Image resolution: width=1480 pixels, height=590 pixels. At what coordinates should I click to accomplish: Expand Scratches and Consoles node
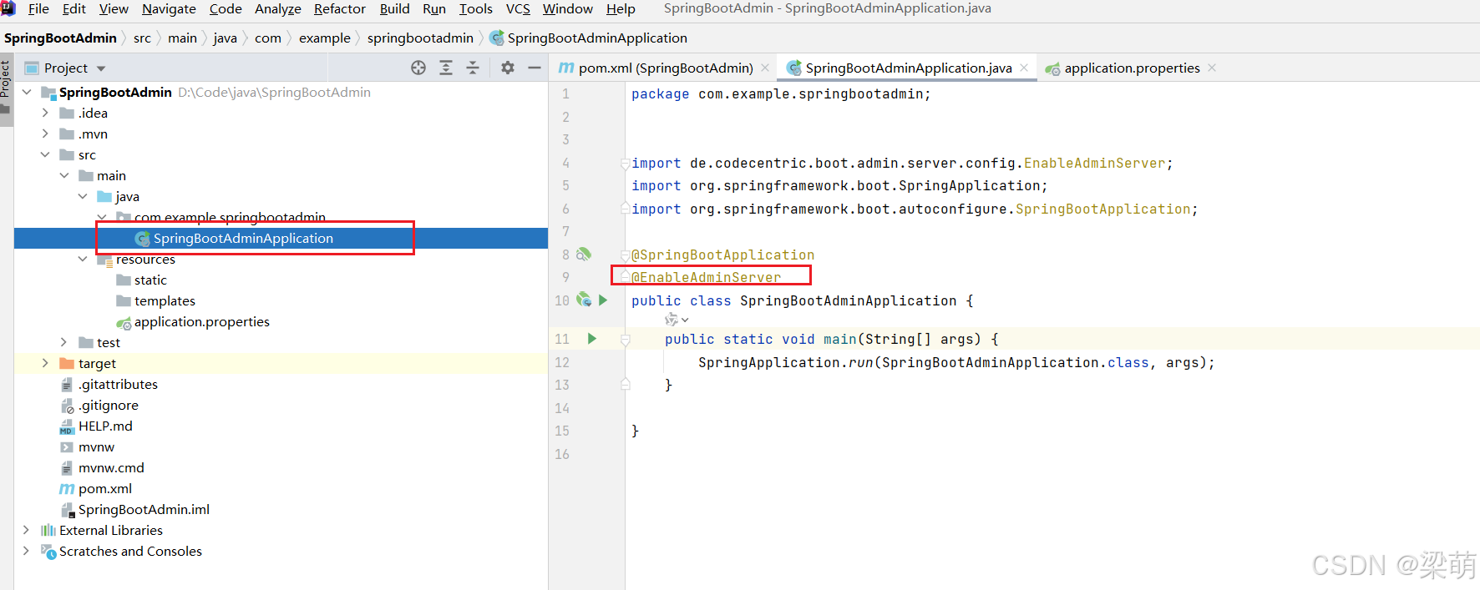pos(27,551)
